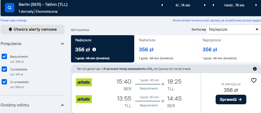Click airBaltic logo for 13:55 flight
The height and width of the screenshot is (113, 261).
point(84,99)
